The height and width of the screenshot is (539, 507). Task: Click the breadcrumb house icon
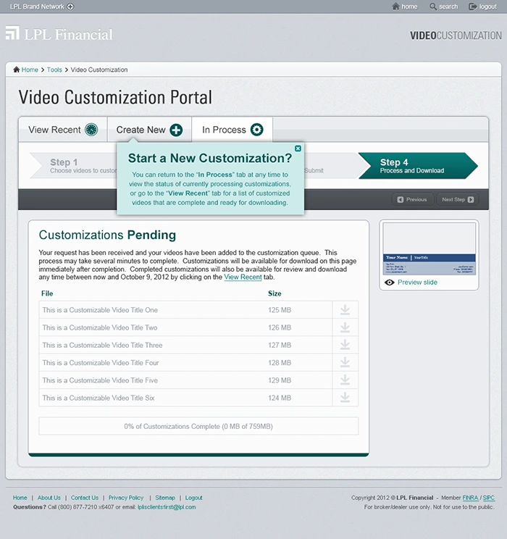coord(17,70)
